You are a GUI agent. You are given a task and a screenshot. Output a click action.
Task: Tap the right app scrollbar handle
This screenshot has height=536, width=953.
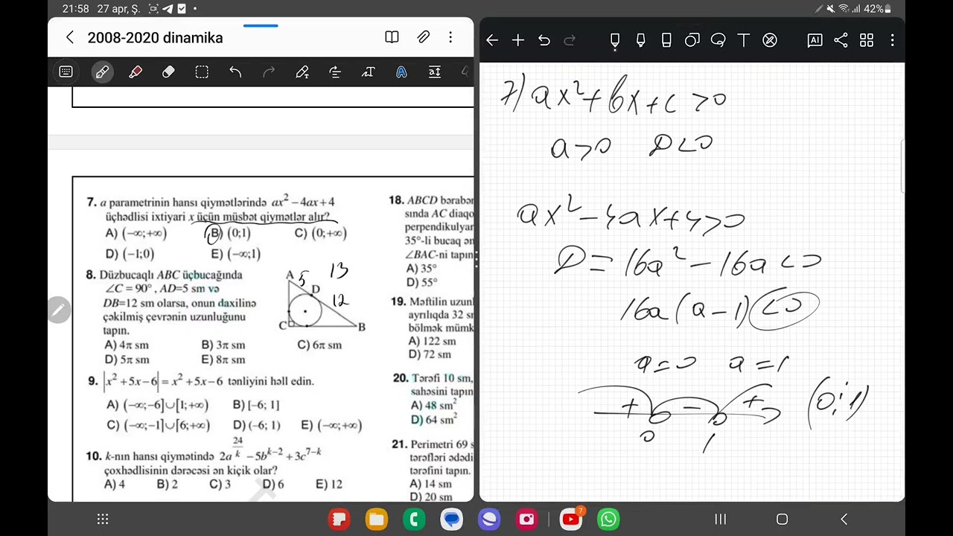tap(902, 166)
